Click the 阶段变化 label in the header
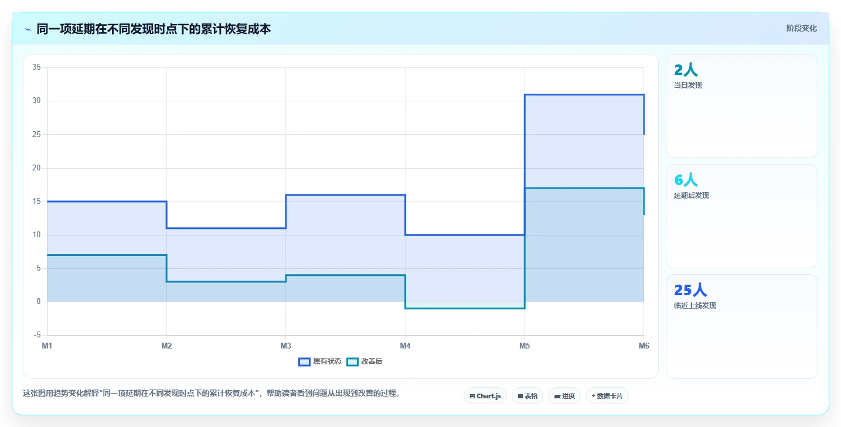Screen dimensions: 841x427 pyautogui.click(x=801, y=29)
